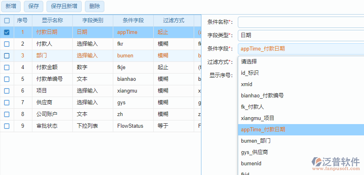364x175 pixels.
Task: Uncheck the checkbox for row 付款日期
Action: (7, 32)
